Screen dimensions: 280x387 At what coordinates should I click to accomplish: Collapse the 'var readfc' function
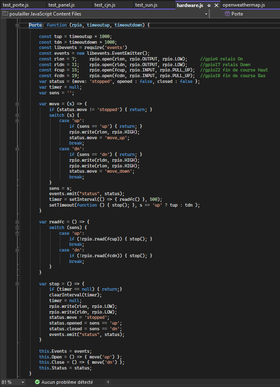pyautogui.click(x=17, y=222)
